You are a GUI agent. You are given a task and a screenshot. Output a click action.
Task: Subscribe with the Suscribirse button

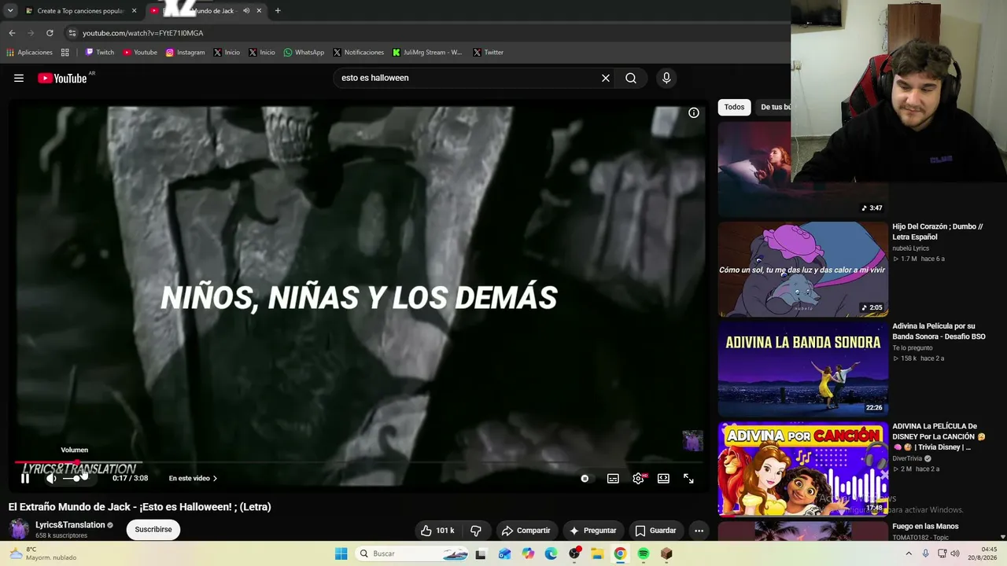tap(153, 530)
